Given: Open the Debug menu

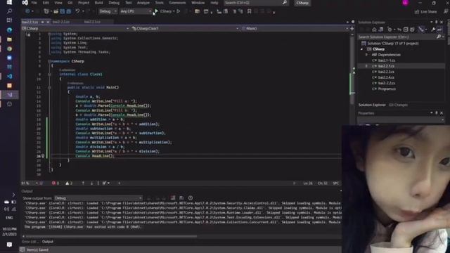Looking at the screenshot, I should click(x=114, y=3).
